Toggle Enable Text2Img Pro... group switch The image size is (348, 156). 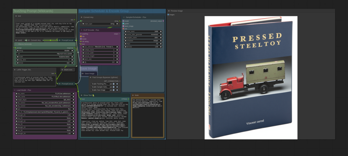pos(114,84)
